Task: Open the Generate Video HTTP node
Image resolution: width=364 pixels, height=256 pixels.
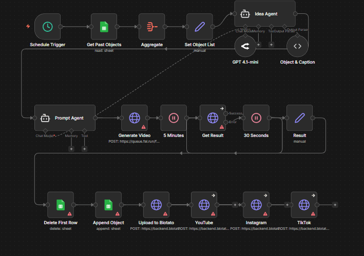Action: 135,117
